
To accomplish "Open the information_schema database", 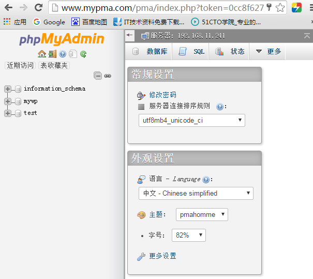I will [x=55, y=89].
